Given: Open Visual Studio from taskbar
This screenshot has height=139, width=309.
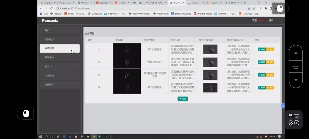Looking at the screenshot, I should (70, 136).
